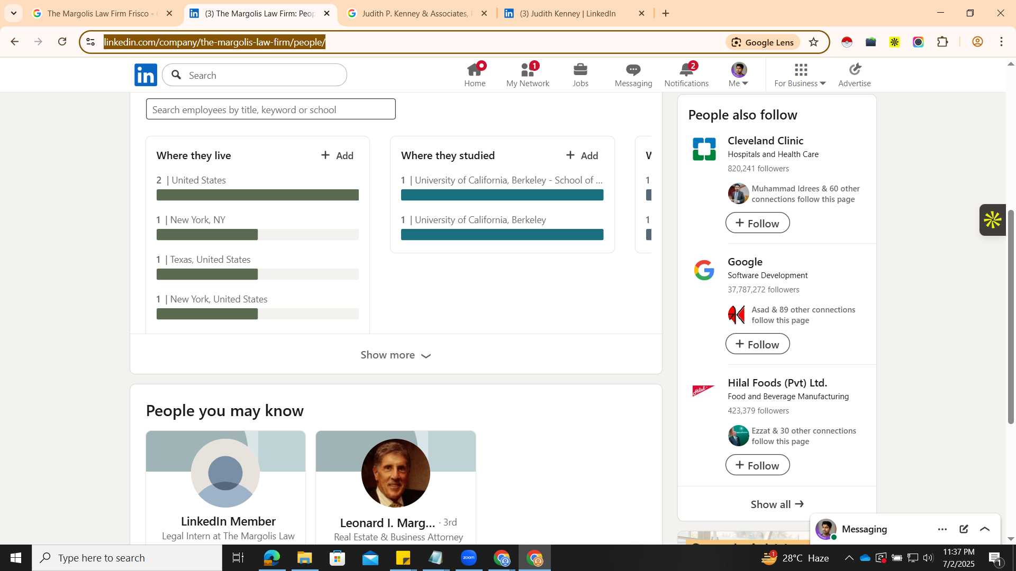Click page vertical scrollbar
The height and width of the screenshot is (571, 1016).
[x=1010, y=316]
